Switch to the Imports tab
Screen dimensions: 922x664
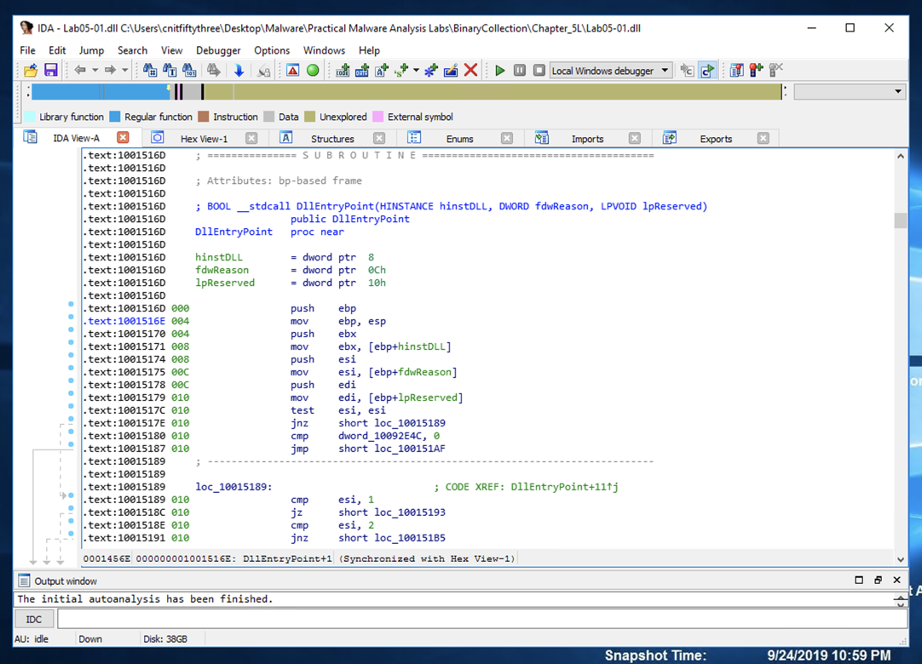pyautogui.click(x=587, y=139)
